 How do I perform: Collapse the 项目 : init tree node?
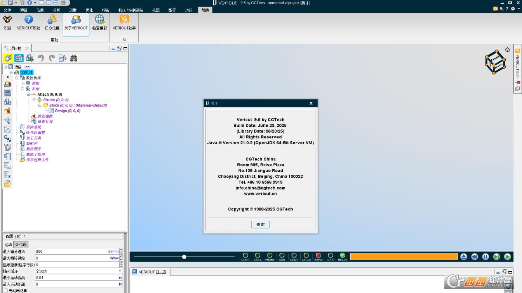5,67
